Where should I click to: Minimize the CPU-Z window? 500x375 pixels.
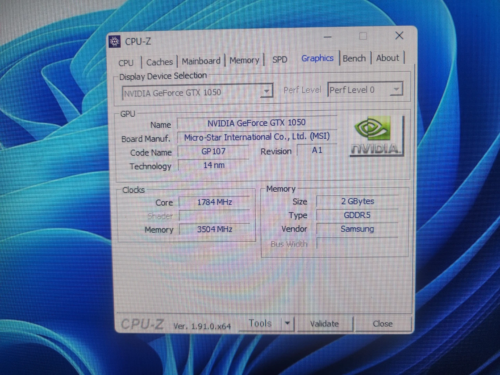[x=327, y=36]
